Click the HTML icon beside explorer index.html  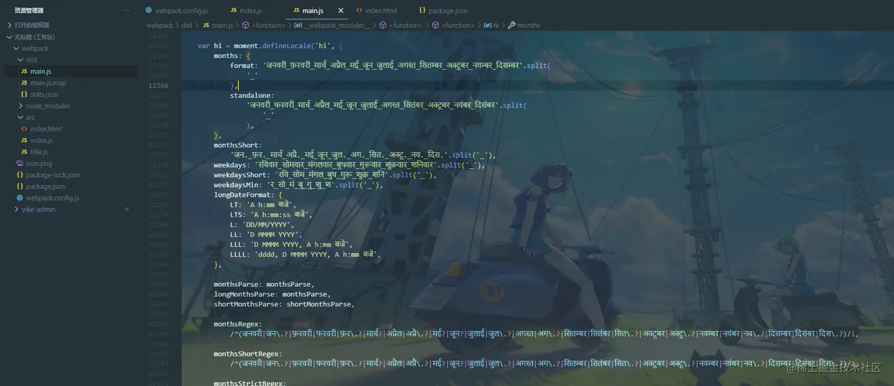tap(24, 129)
